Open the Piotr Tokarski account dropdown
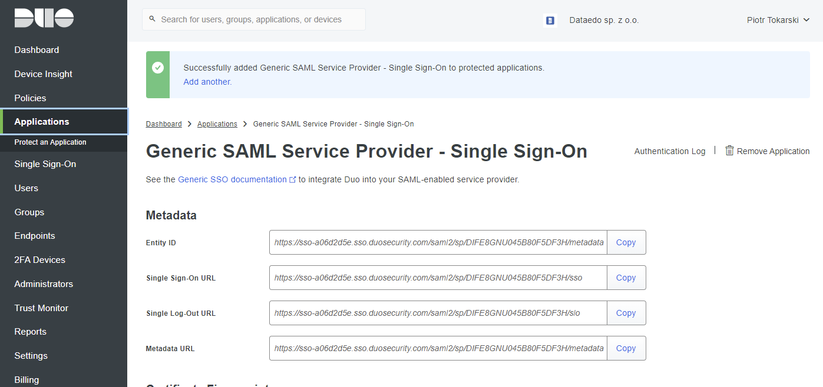The image size is (823, 387). tap(778, 20)
